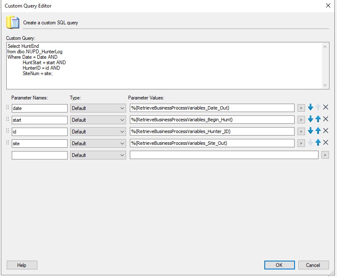337x277 pixels.
Task: Expand Type dropdown for date parameter
Action: click(x=98, y=108)
